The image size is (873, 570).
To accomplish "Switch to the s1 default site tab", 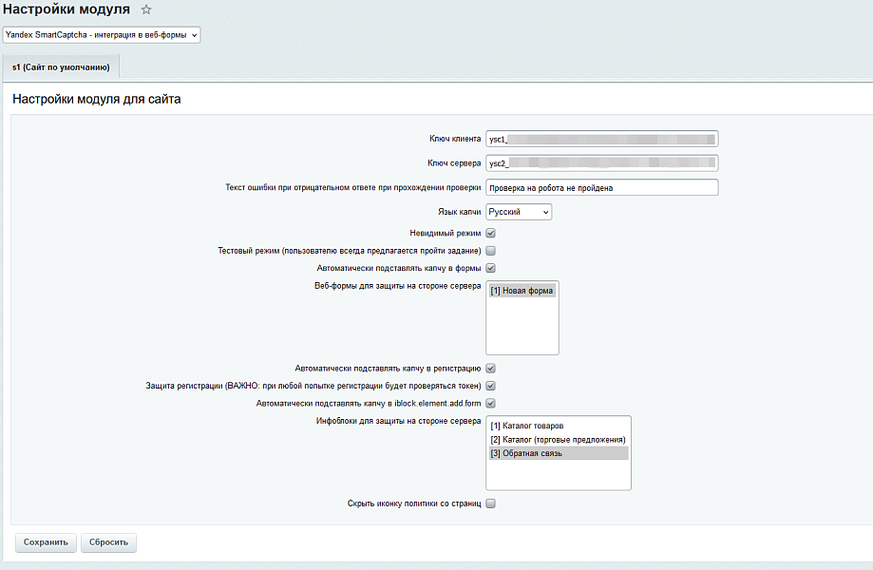I will coord(61,67).
